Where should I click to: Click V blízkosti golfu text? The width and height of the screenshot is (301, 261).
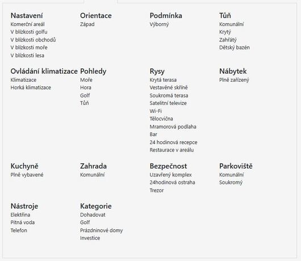tap(29, 32)
